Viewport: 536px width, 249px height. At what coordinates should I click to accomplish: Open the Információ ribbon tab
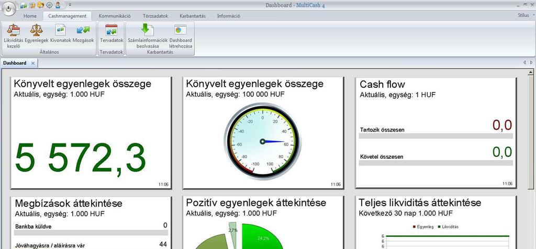228,16
